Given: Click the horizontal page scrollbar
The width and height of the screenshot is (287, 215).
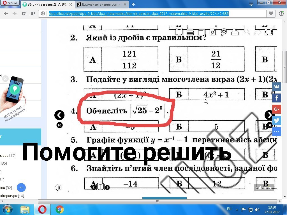Looking at the screenshot, I should click(157, 201).
